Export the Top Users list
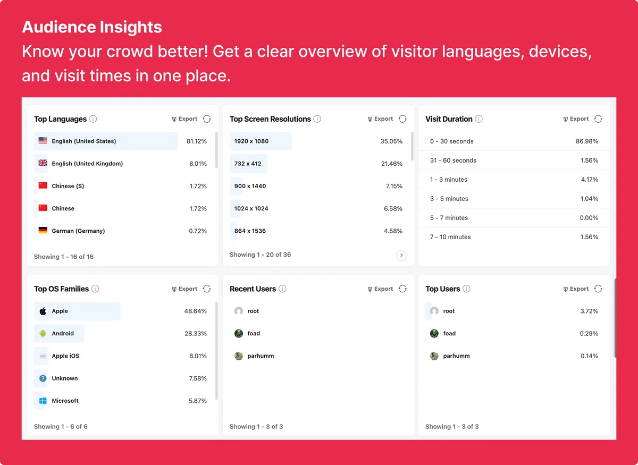Viewport: 638px width, 465px height. [576, 289]
